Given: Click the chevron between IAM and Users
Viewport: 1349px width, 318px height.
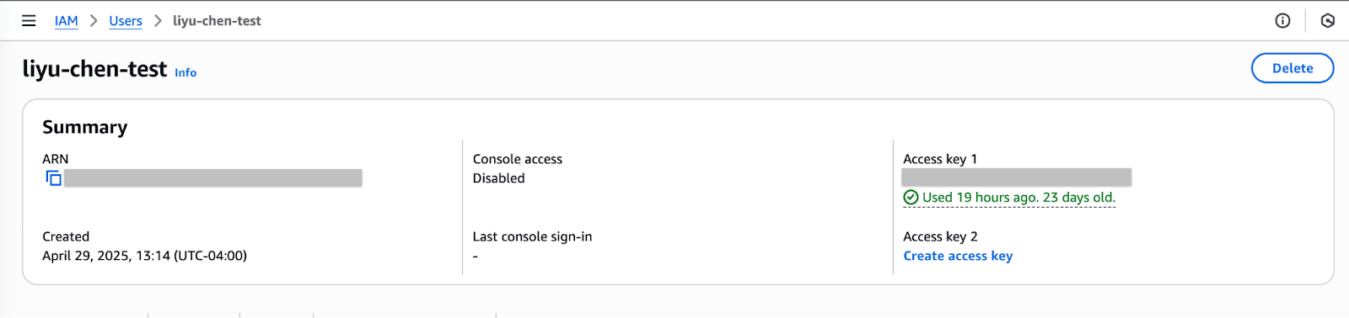Looking at the screenshot, I should point(94,21).
